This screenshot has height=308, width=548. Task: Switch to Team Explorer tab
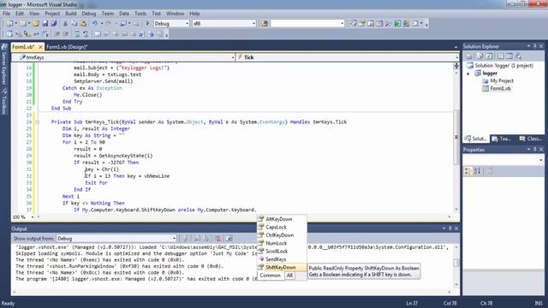pos(502,139)
